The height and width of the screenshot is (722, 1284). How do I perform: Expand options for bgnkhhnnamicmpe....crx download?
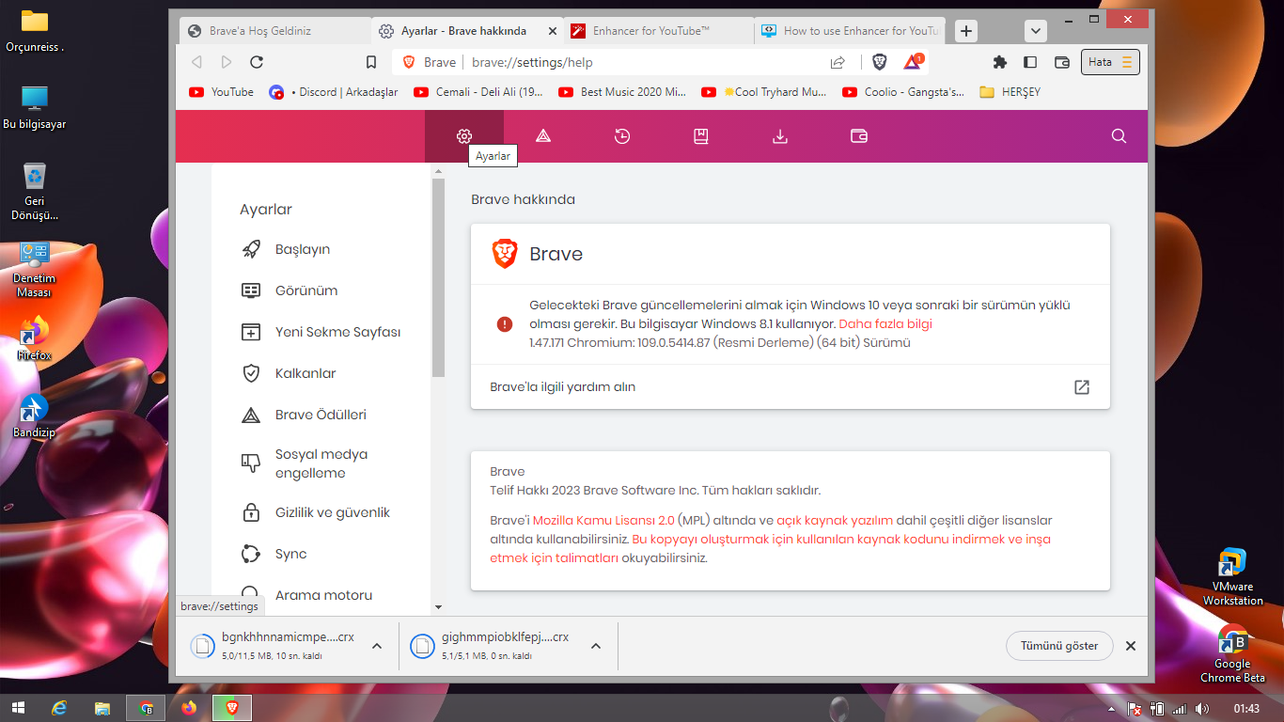[376, 646]
